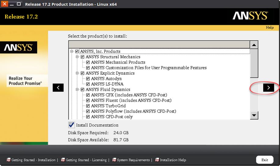Select ANSYS TurboGrid row text
This screenshot has width=280, height=166.
(x=108, y=106)
